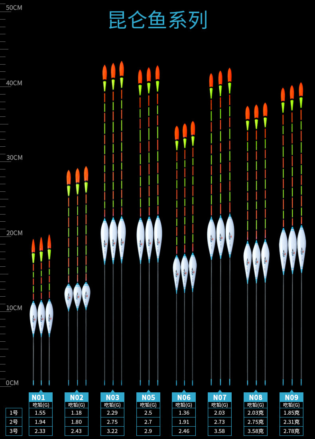
Task: Select the 2号 row label
Action: coord(14,422)
